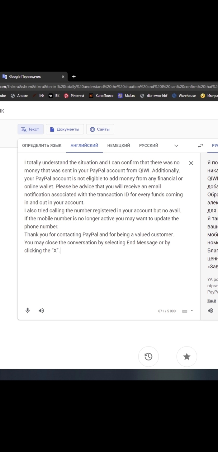Open new browser tab with plus icon
Image resolution: width=218 pixels, height=452 pixels.
tap(74, 77)
